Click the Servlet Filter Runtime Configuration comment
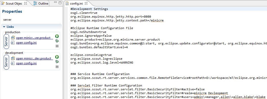Viewport: 267px width, 99px height. (106, 85)
